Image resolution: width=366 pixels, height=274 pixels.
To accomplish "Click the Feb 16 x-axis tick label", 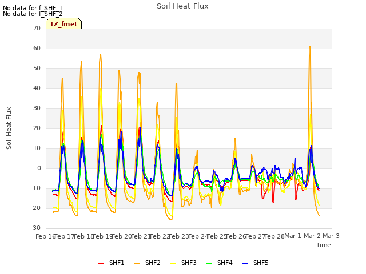I will [45, 236].
